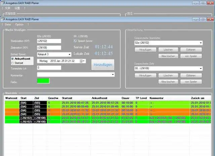Minimize the front RAID Planer window

pos(196,19)
